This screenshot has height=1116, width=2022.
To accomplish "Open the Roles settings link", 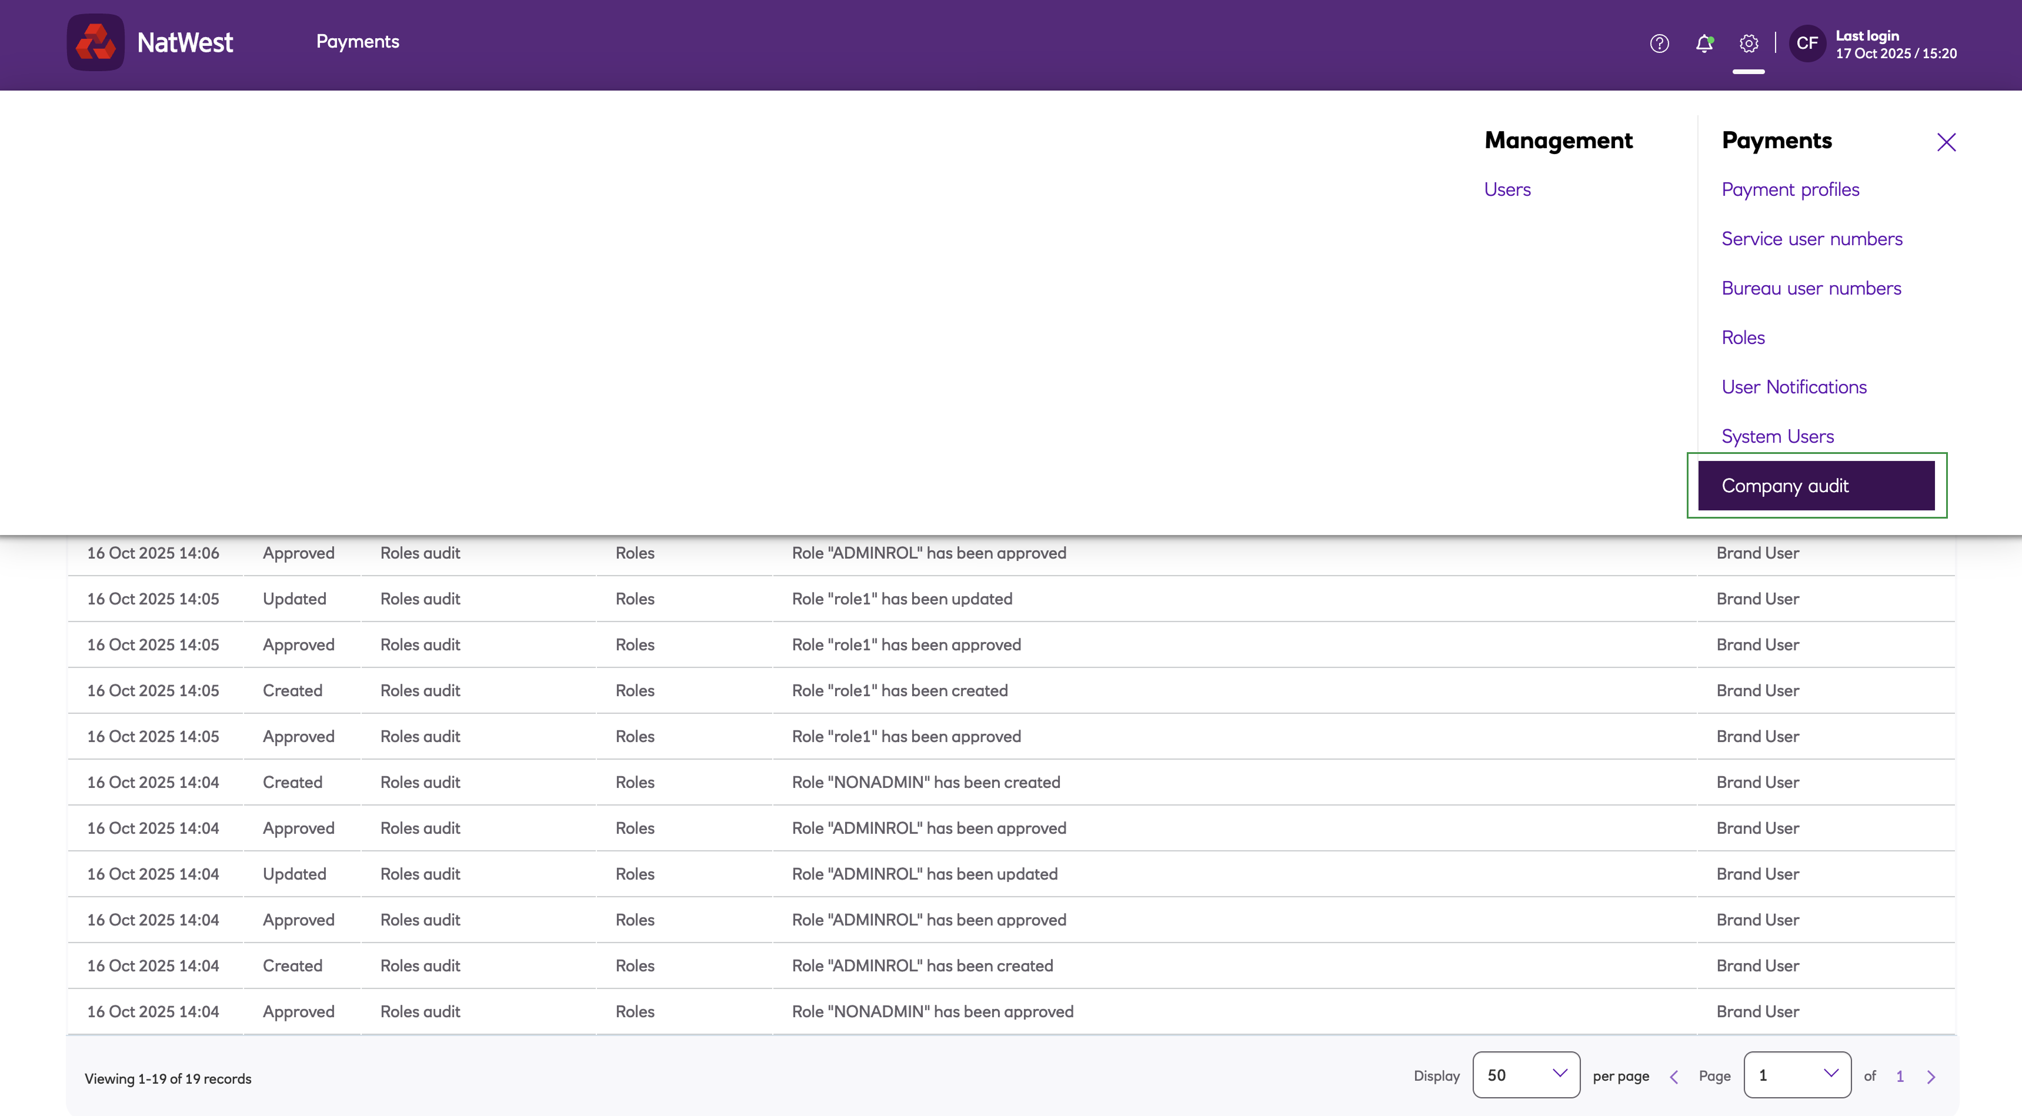I will pyautogui.click(x=1743, y=338).
